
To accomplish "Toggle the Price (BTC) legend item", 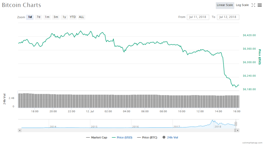I will pyautogui.click(x=147, y=137).
